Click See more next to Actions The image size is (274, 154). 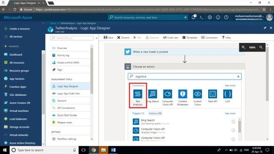click(x=230, y=113)
